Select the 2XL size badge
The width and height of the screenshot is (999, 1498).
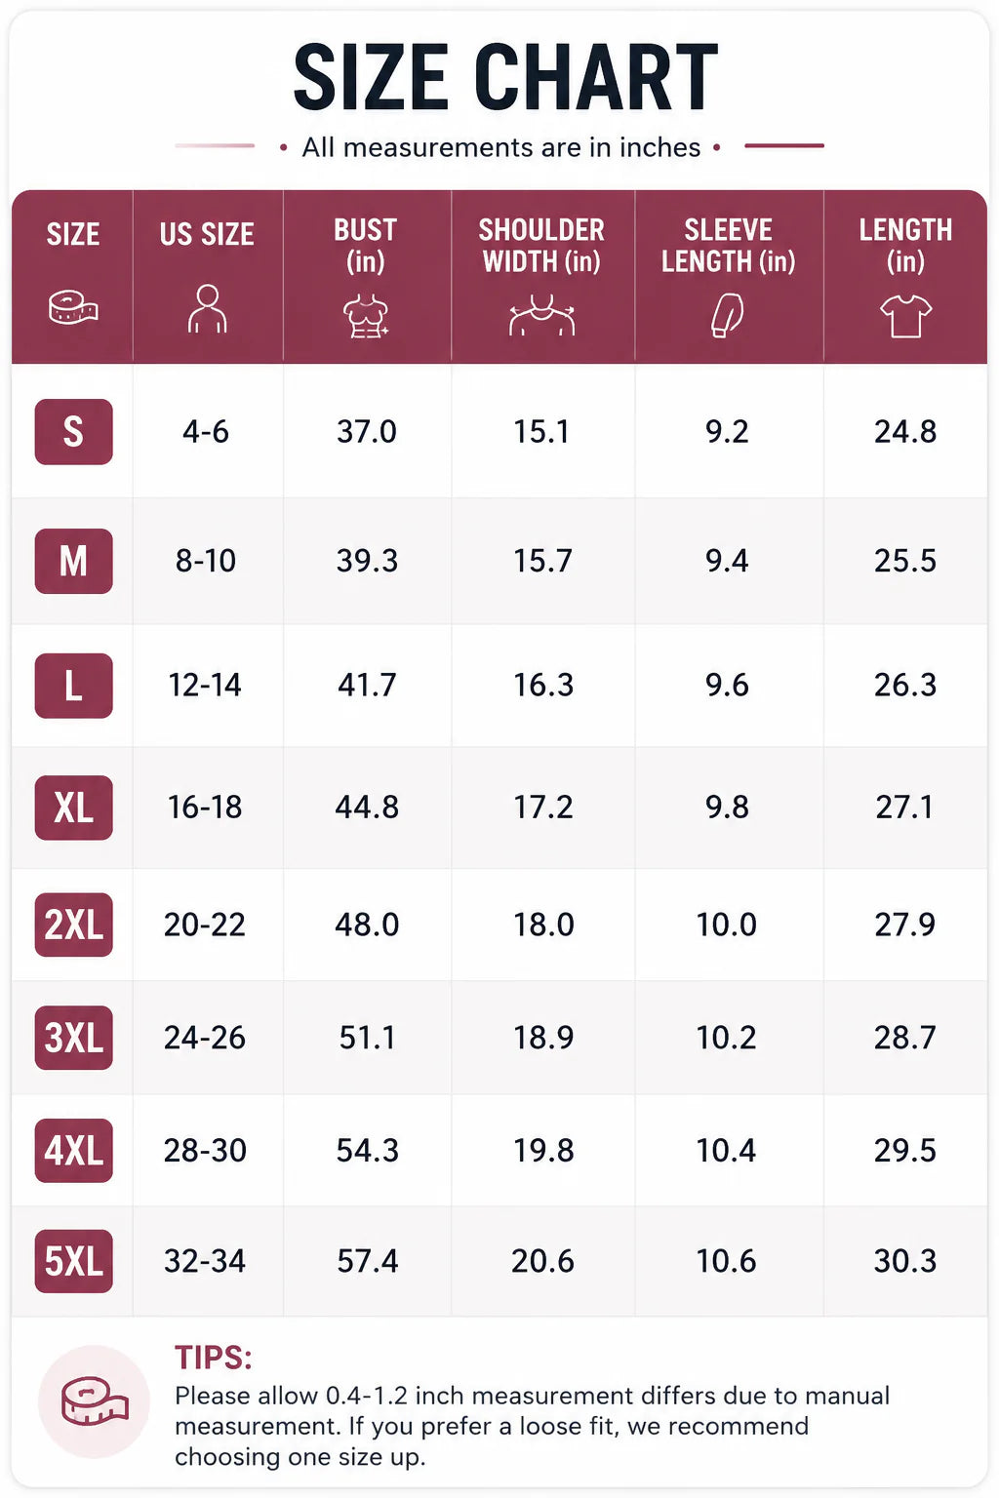click(x=73, y=925)
